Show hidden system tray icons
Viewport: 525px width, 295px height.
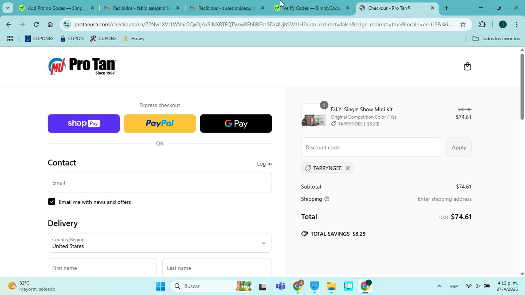439,286
